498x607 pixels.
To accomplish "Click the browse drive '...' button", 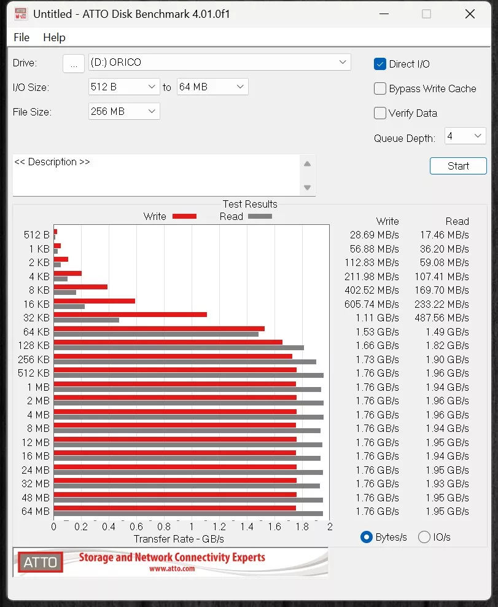I will pyautogui.click(x=74, y=63).
